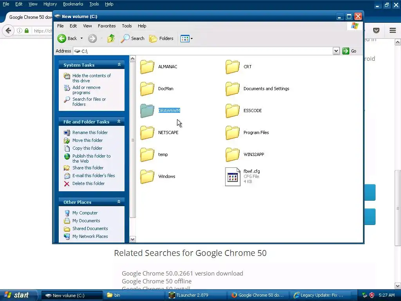Toggle the Folders tree pane

click(161, 38)
